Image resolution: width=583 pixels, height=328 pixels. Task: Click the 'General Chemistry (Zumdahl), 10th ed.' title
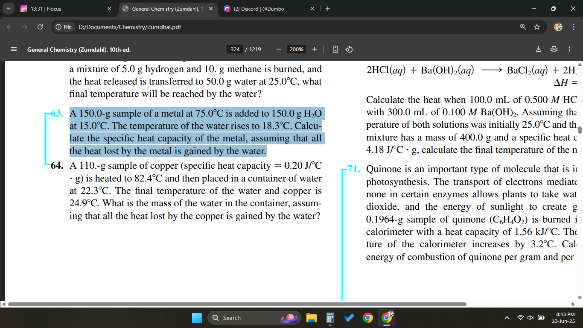79,50
